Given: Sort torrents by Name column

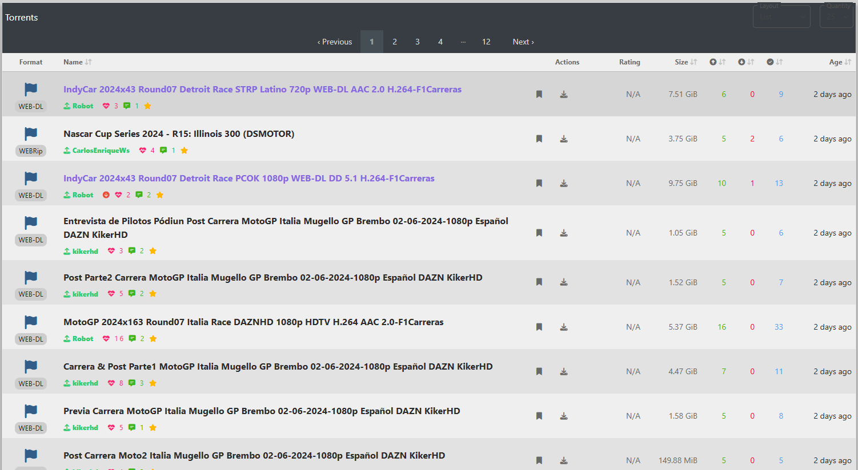Looking at the screenshot, I should pos(78,62).
